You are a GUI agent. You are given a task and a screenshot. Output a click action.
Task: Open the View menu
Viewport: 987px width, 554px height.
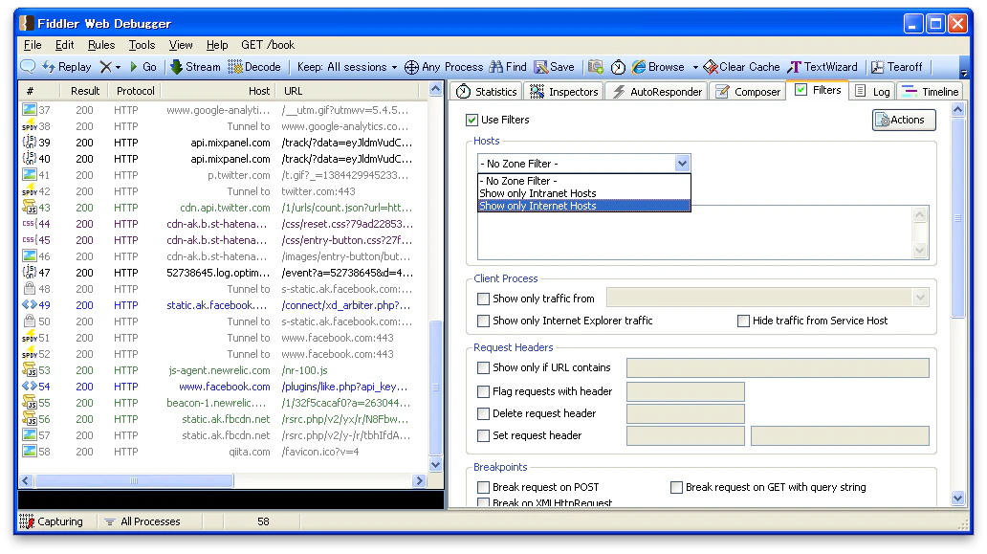tap(181, 45)
